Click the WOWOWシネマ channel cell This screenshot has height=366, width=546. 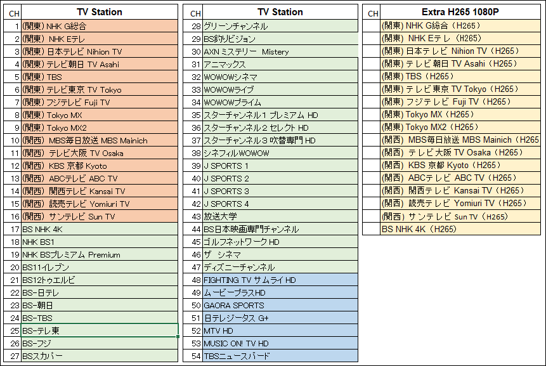pyautogui.click(x=280, y=77)
